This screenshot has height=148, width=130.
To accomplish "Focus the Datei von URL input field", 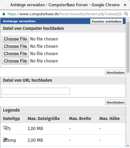I will (36, 91).
